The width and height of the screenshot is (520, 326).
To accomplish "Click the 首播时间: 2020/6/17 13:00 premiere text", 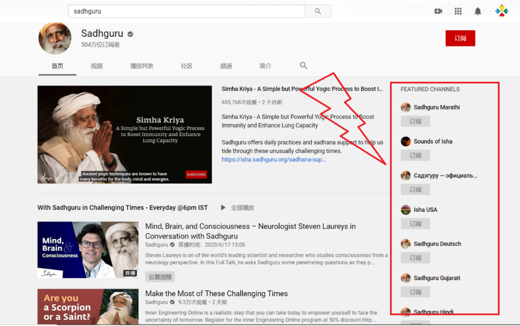I will [x=212, y=244].
